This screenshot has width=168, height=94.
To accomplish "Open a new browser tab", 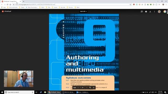I will pos(24,2).
